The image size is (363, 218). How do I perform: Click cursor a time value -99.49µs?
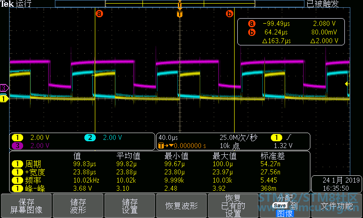pyautogui.click(x=276, y=24)
